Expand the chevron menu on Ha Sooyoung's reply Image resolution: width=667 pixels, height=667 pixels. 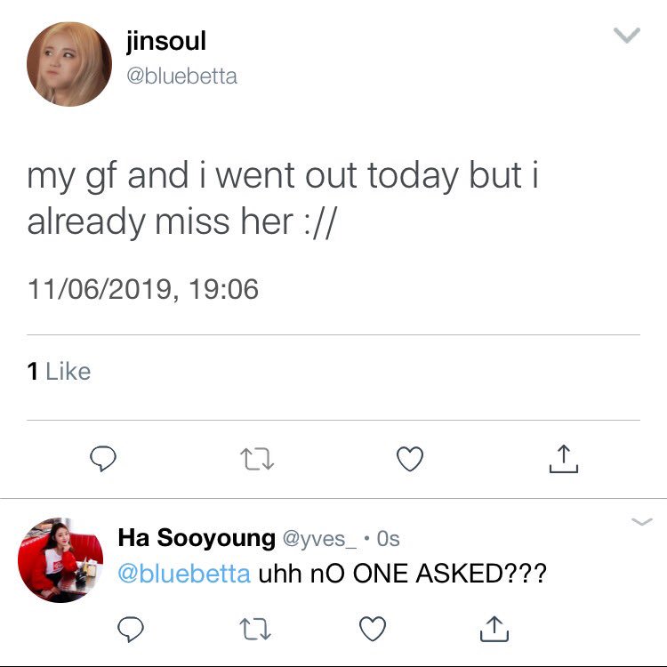click(642, 521)
